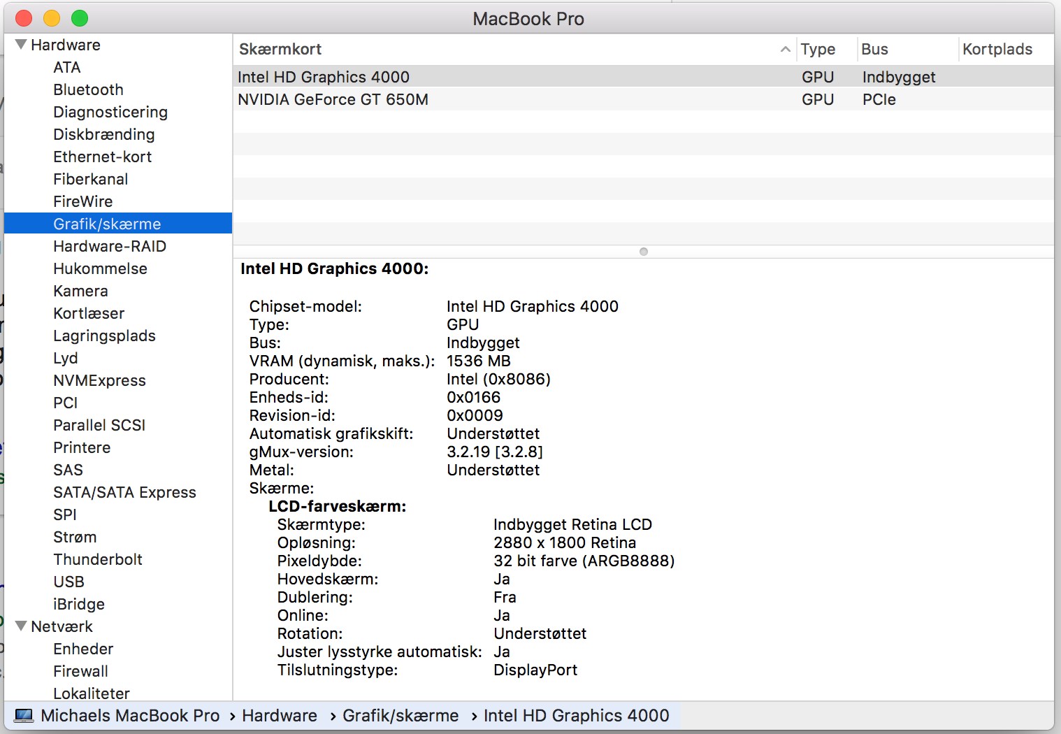1061x734 pixels.
Task: Open Thunderbolt in the sidebar
Action: (98, 559)
